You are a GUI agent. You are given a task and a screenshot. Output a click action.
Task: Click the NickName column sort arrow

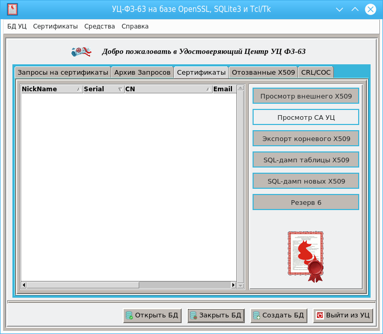pyautogui.click(x=78, y=89)
